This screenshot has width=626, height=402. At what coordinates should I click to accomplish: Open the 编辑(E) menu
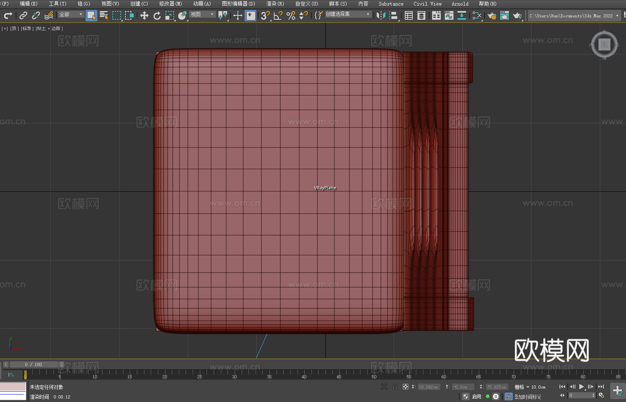(29, 4)
